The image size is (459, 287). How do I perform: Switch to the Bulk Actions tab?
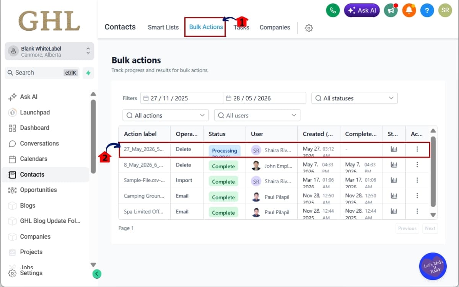206,27
